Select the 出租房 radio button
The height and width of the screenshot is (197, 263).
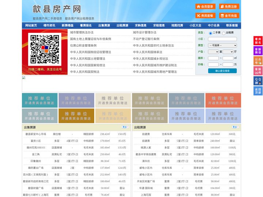224,33
